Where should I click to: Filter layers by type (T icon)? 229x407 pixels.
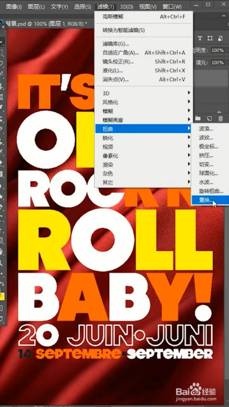click(200, 38)
